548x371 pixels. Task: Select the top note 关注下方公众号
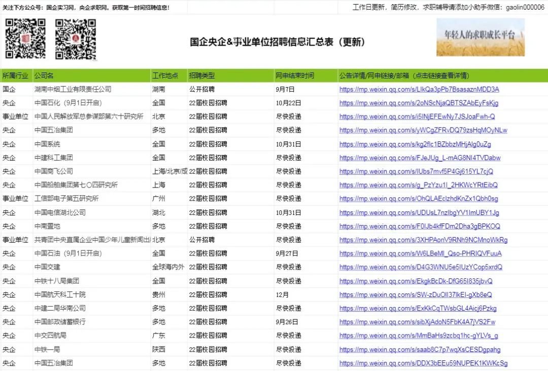(86, 7)
